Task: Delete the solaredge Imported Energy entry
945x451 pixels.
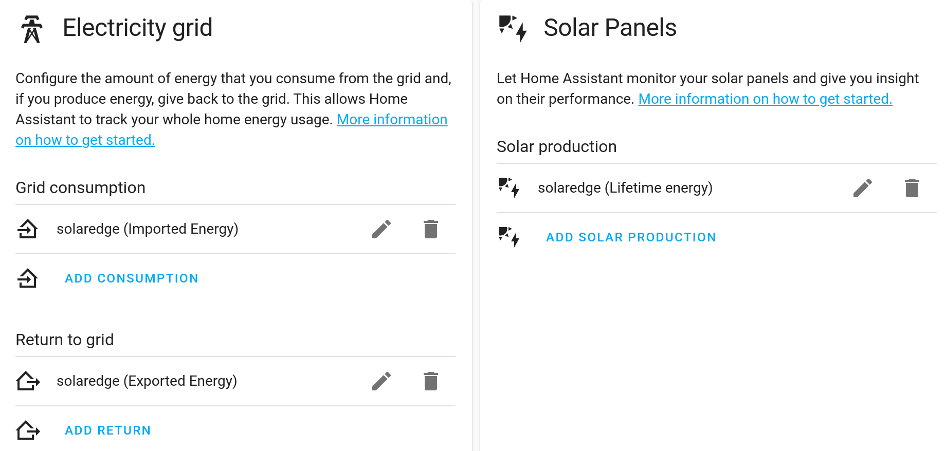Action: pos(431,229)
